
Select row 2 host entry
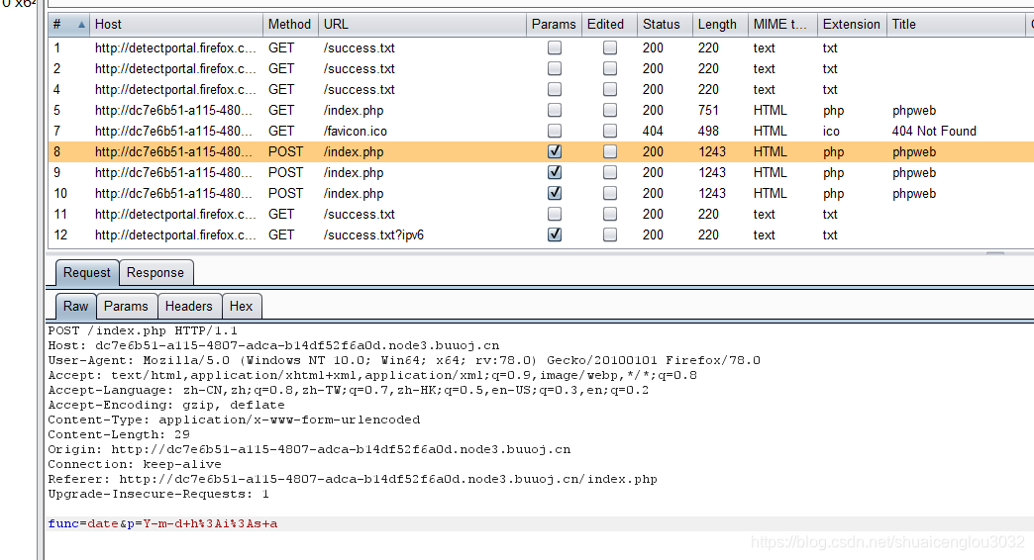point(175,68)
